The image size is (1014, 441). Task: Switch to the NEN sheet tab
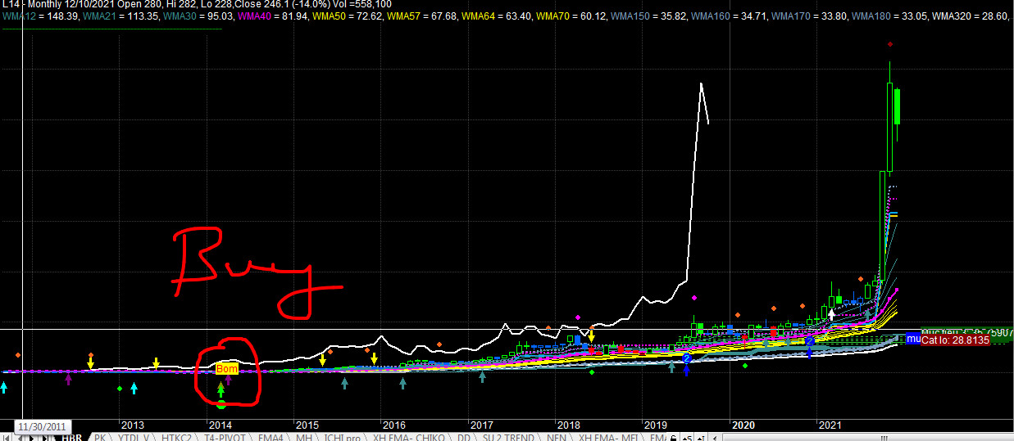click(x=557, y=437)
